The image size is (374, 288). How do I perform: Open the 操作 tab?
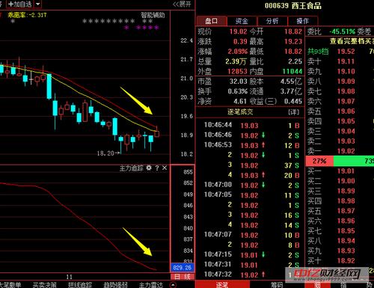click(302, 21)
